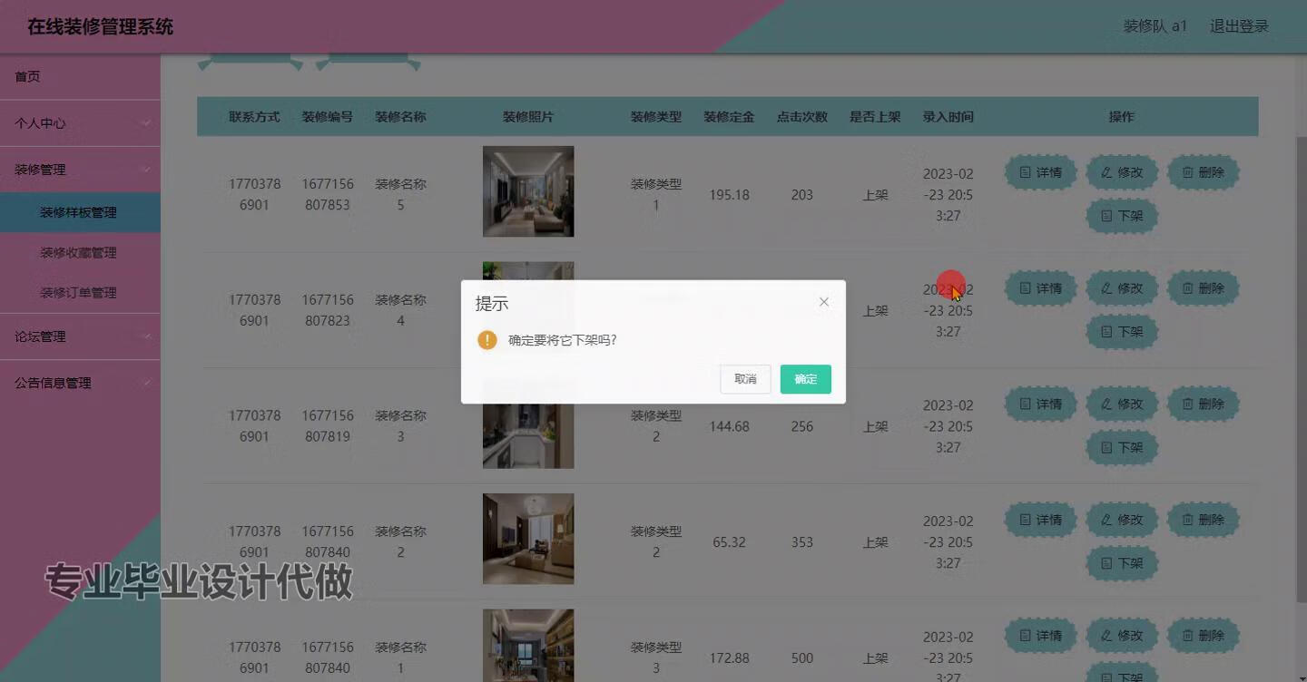This screenshot has height=682, width=1307.
Task: Click 录入时间 column header
Action: pos(948,117)
